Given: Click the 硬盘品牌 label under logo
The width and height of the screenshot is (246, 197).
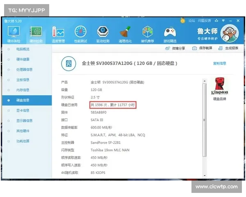Looking at the screenshot, I should pyautogui.click(x=220, y=99).
